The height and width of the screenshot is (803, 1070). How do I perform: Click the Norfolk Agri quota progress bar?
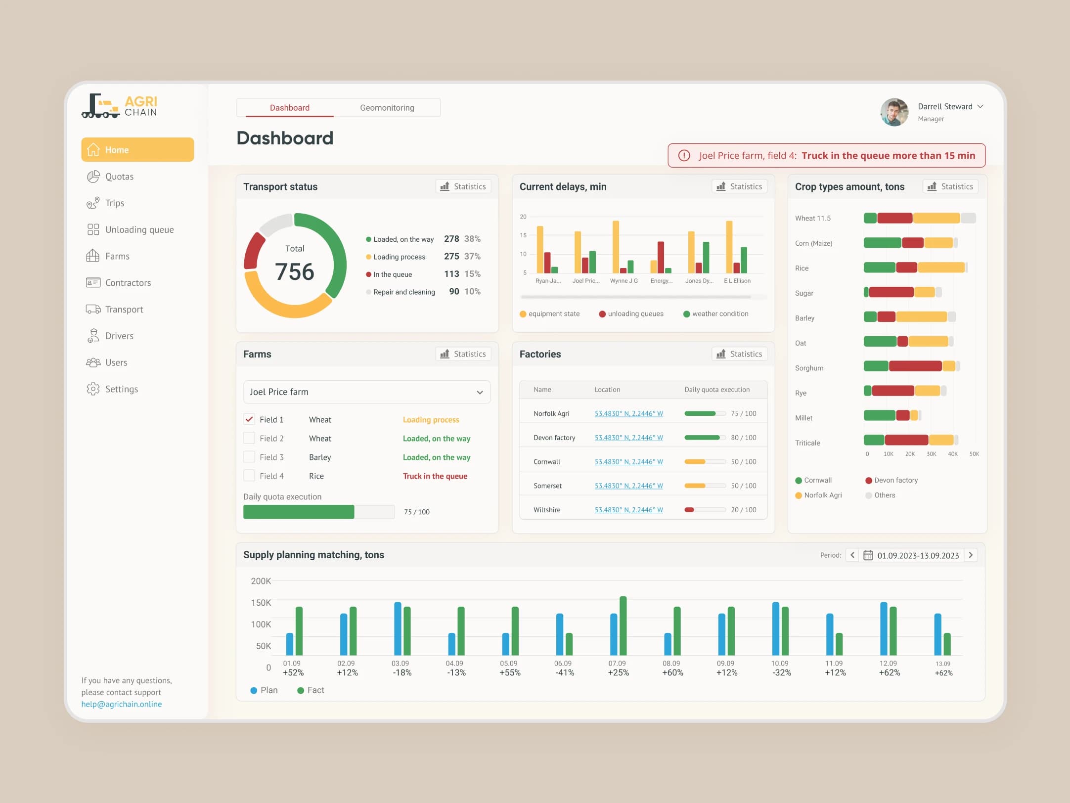click(x=705, y=413)
